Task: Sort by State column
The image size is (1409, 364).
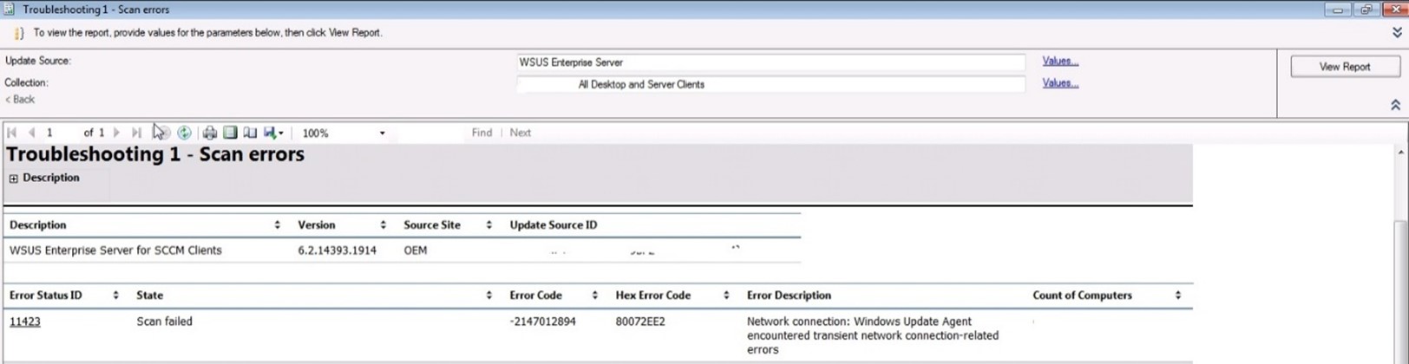Action: tap(489, 296)
